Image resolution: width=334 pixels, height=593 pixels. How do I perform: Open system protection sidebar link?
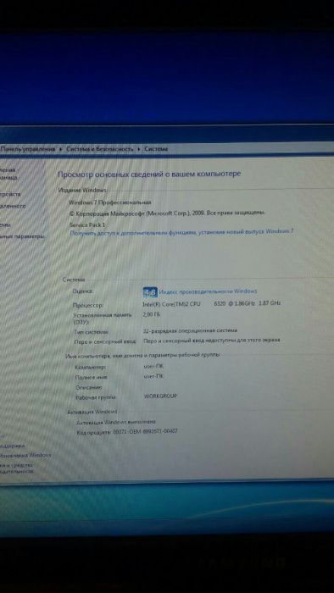click(5, 224)
